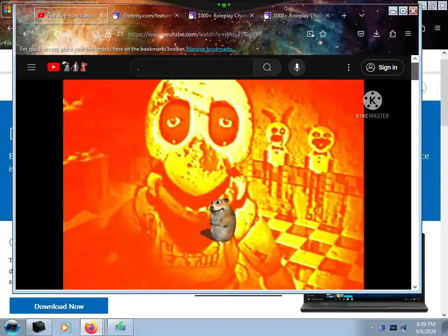Show site security padlock info

(x=108, y=34)
